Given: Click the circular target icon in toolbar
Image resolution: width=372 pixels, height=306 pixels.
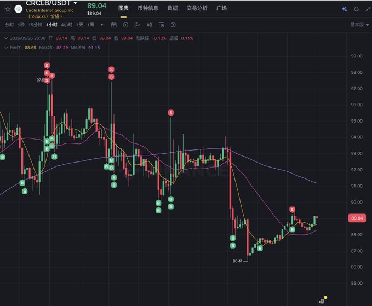Looking at the screenshot, I should click(173, 25).
